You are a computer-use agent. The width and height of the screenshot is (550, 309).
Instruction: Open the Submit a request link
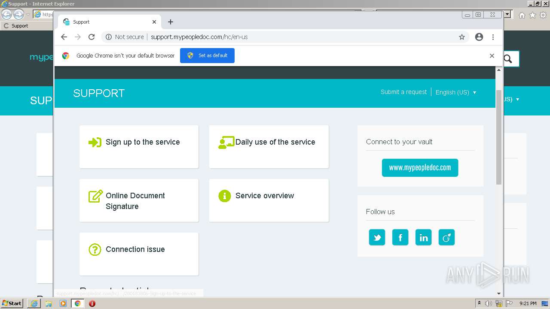click(x=403, y=92)
